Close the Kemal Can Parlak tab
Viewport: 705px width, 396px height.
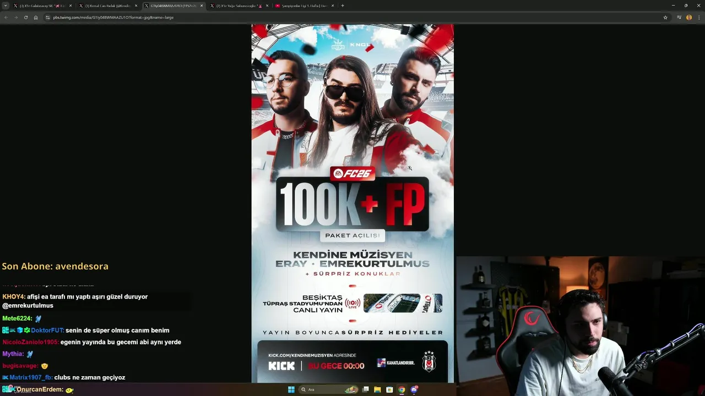136,5
